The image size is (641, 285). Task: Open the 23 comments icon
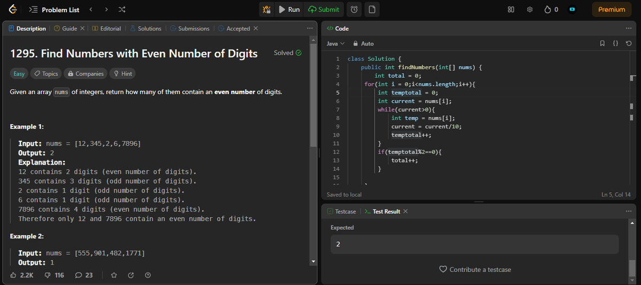tap(83, 275)
